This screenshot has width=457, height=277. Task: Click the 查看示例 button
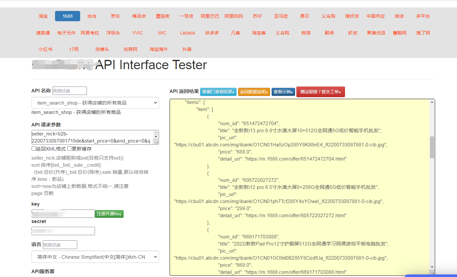[283, 92]
